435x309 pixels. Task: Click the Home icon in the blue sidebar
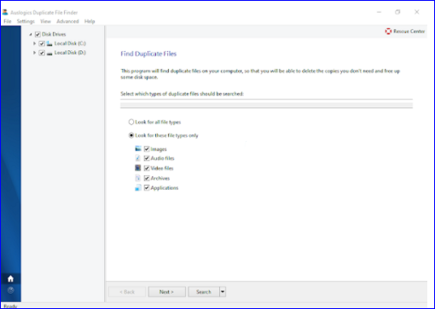pos(10,278)
